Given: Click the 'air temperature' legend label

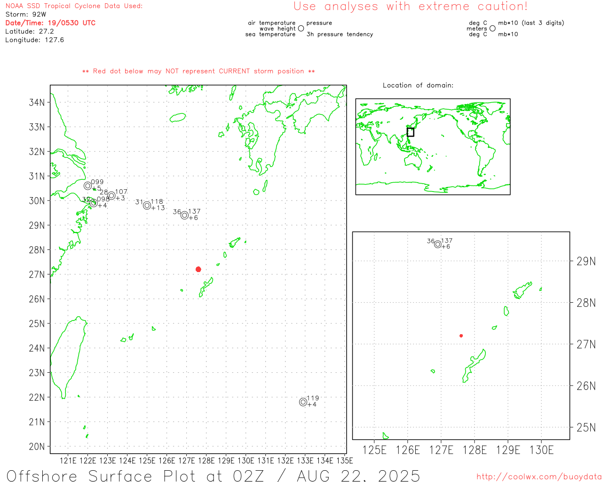Looking at the screenshot, I should tap(272, 23).
